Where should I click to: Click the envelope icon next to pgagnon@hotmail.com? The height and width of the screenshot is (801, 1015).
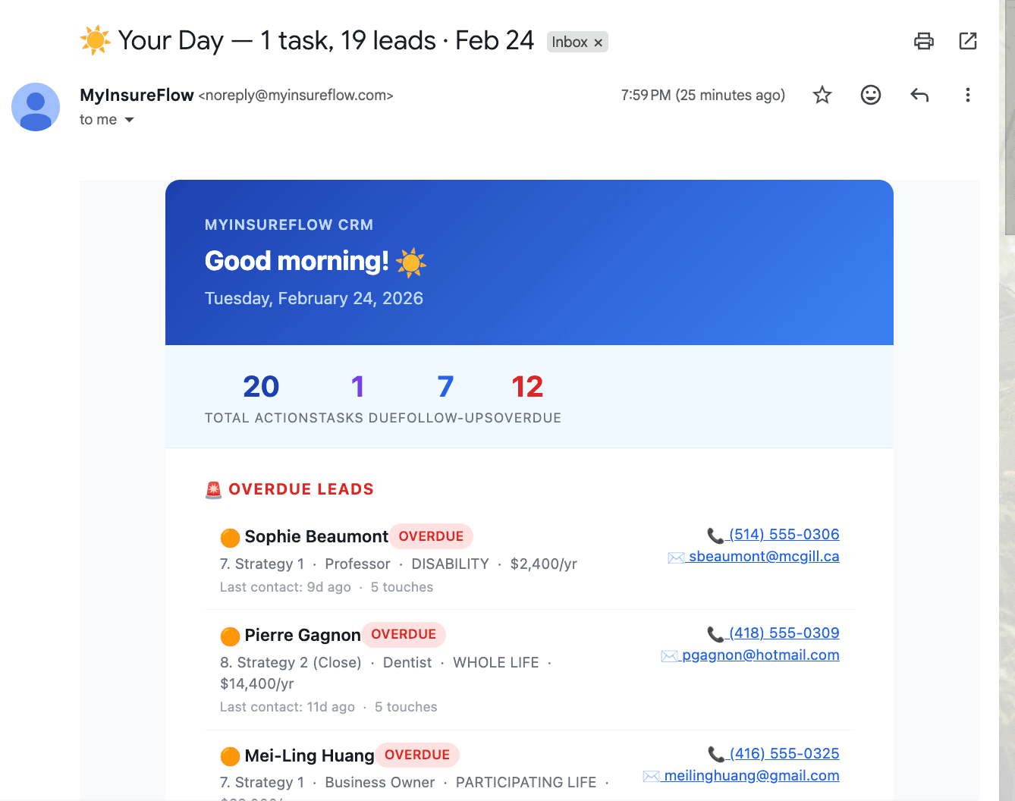pyautogui.click(x=668, y=655)
